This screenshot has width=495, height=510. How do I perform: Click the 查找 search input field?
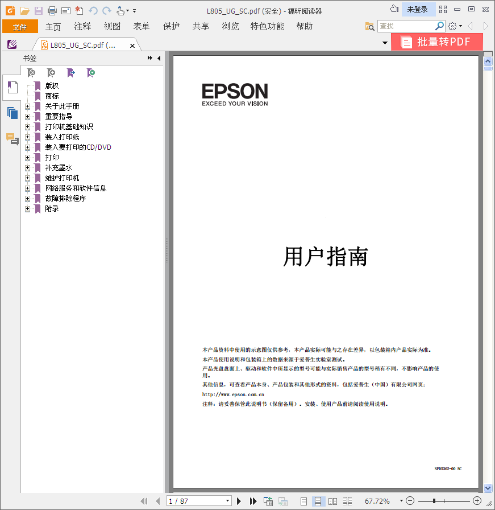406,26
